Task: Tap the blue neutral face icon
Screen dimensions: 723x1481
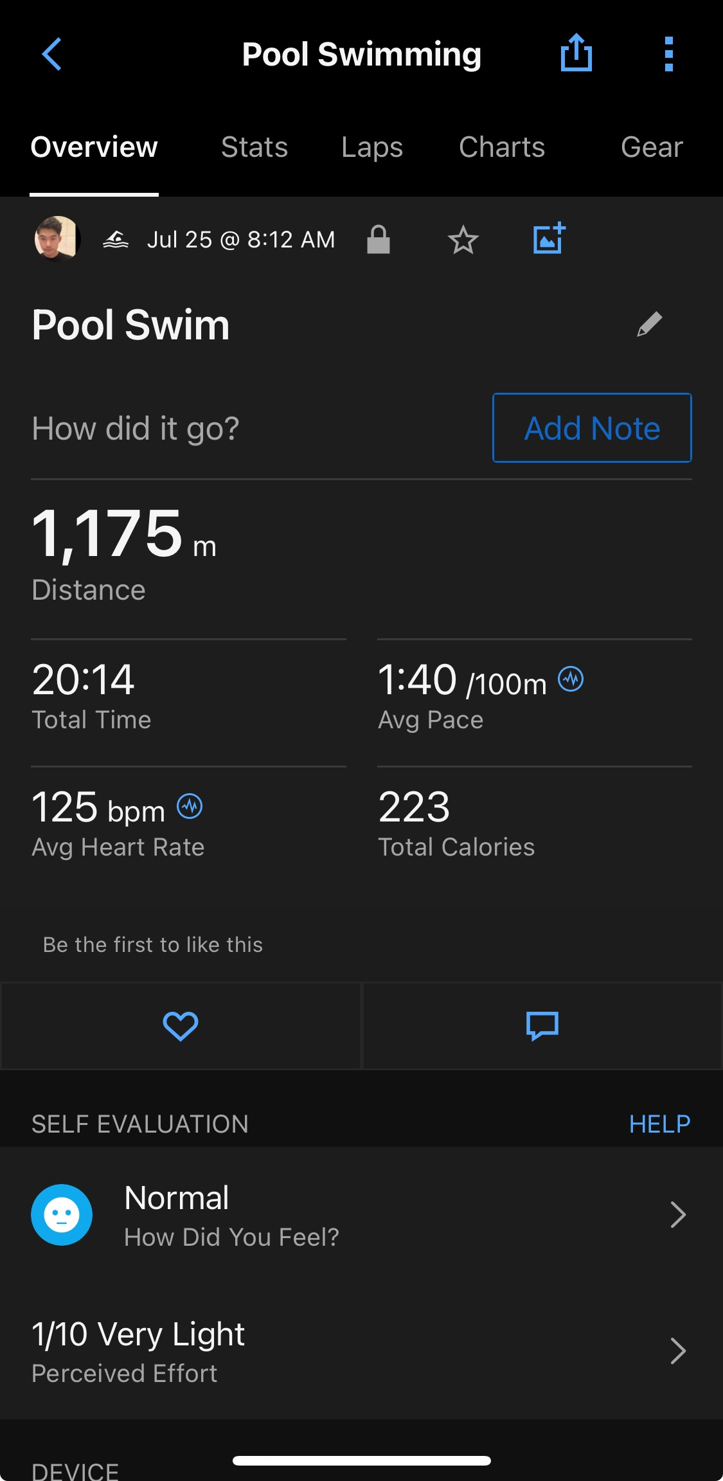Action: pyautogui.click(x=62, y=1214)
